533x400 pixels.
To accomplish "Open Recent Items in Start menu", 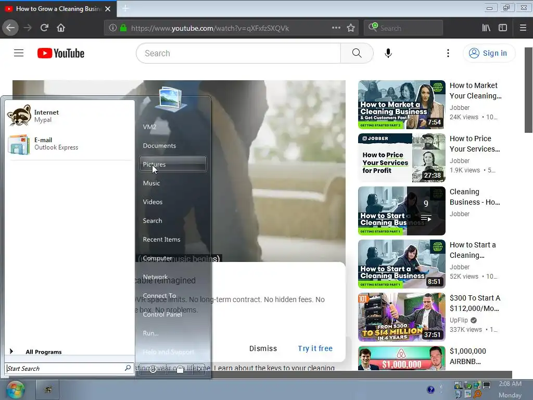I will pos(172,239).
